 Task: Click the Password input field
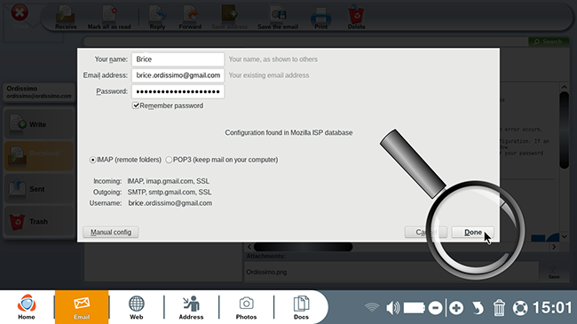coord(178,91)
